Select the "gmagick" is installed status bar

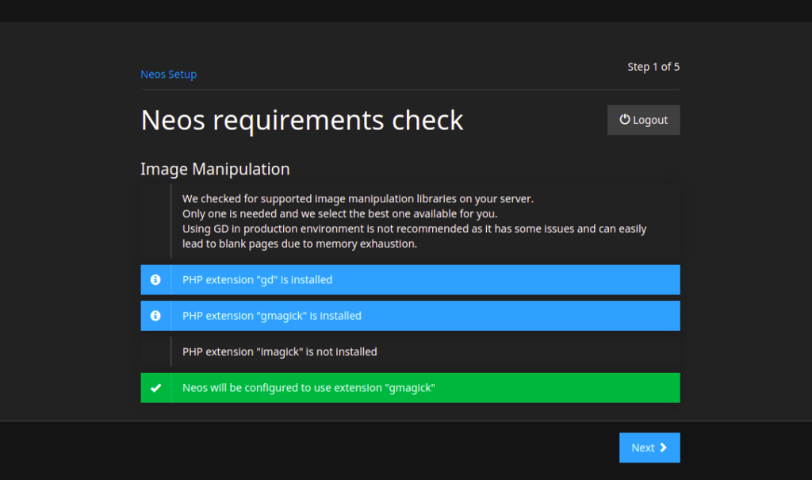[x=410, y=315]
